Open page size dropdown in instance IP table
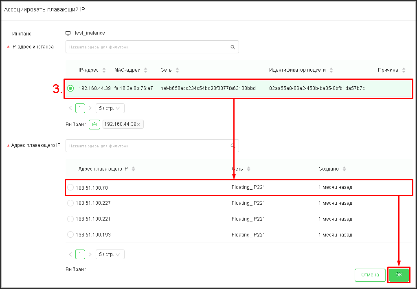The height and width of the screenshot is (289, 417). point(110,108)
